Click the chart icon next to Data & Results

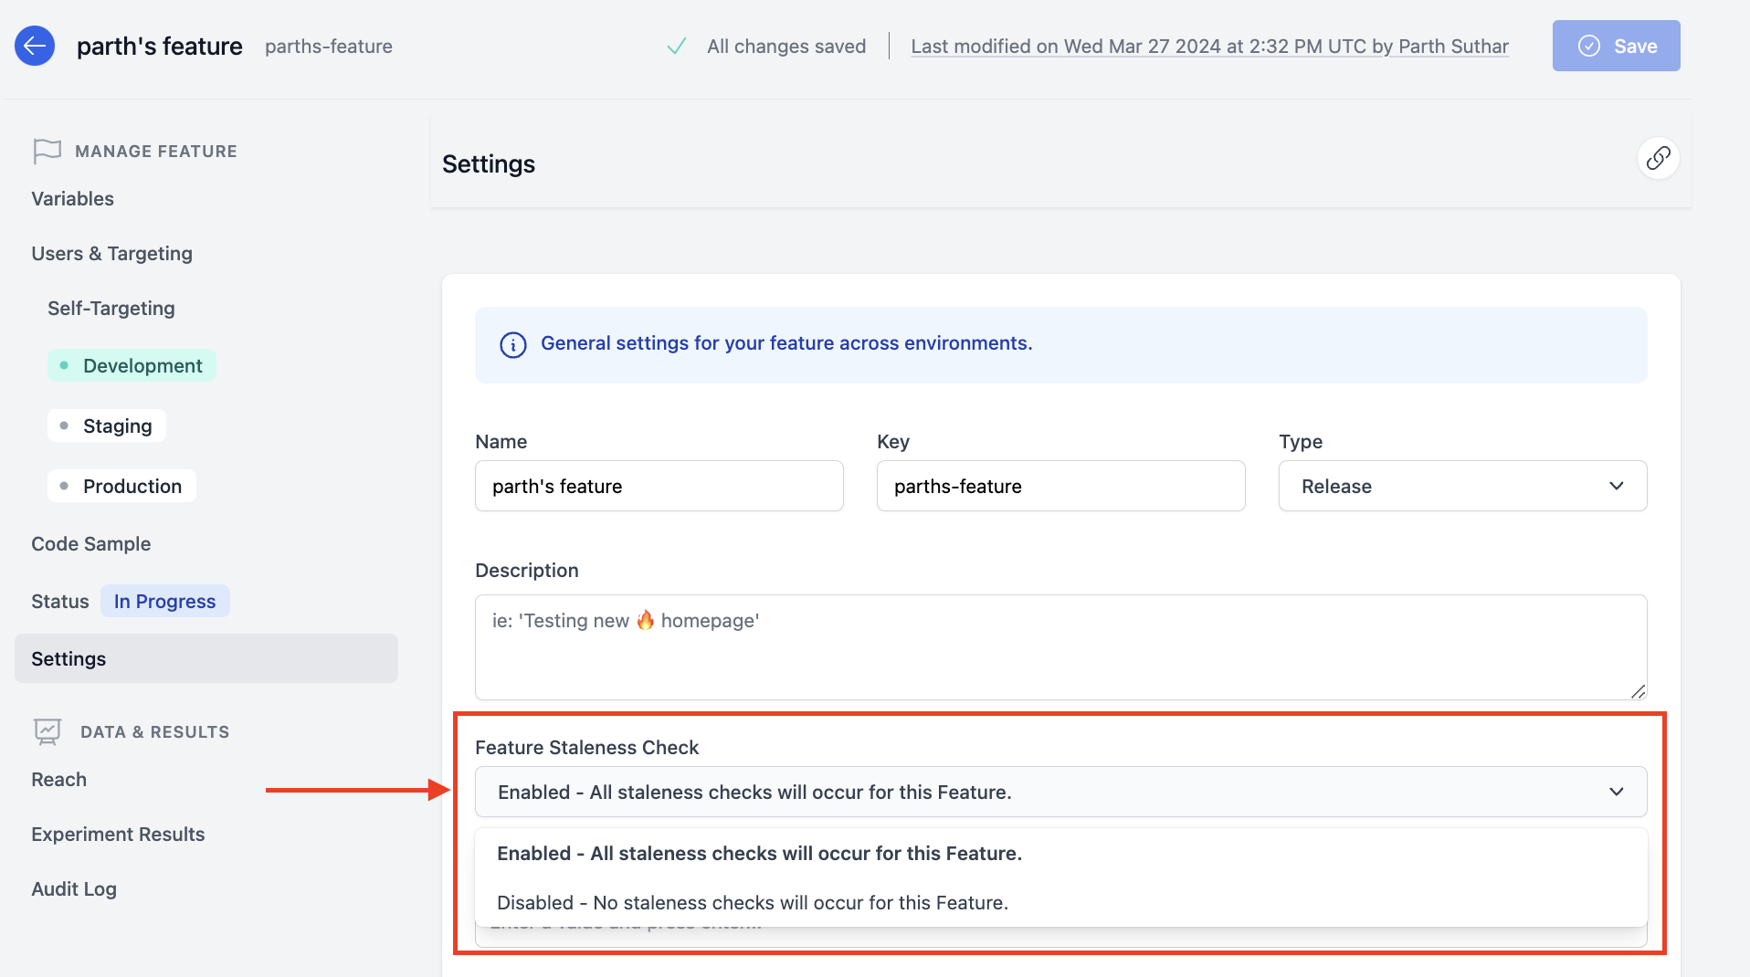tap(47, 730)
